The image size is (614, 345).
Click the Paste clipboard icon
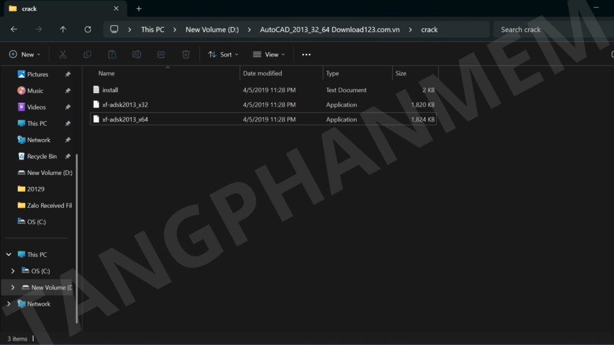112,55
